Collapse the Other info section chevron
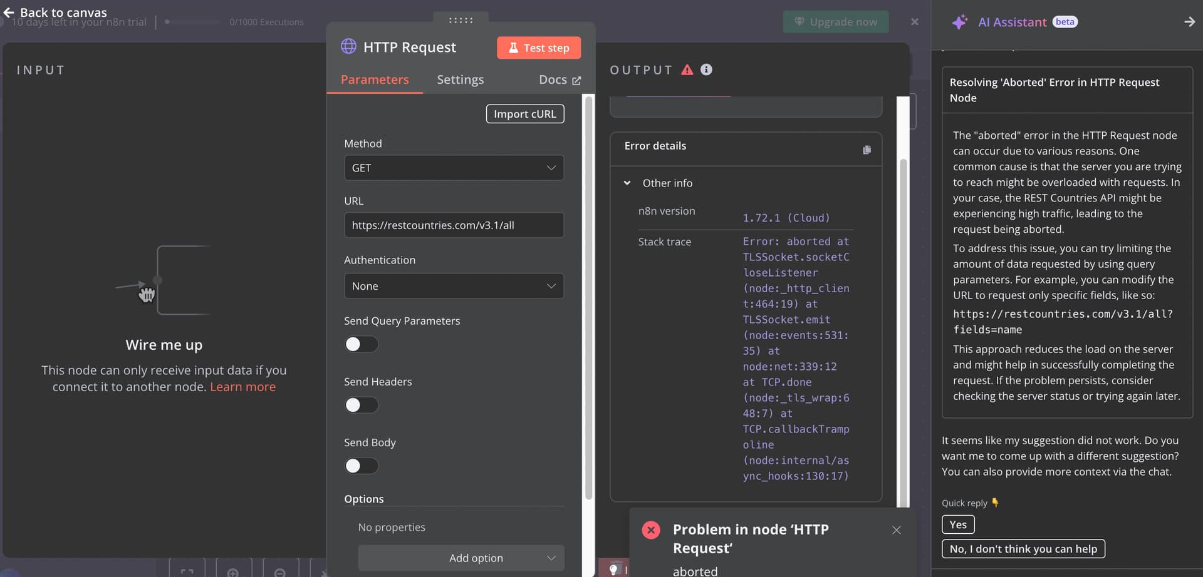This screenshot has height=577, width=1203. pos(627,183)
